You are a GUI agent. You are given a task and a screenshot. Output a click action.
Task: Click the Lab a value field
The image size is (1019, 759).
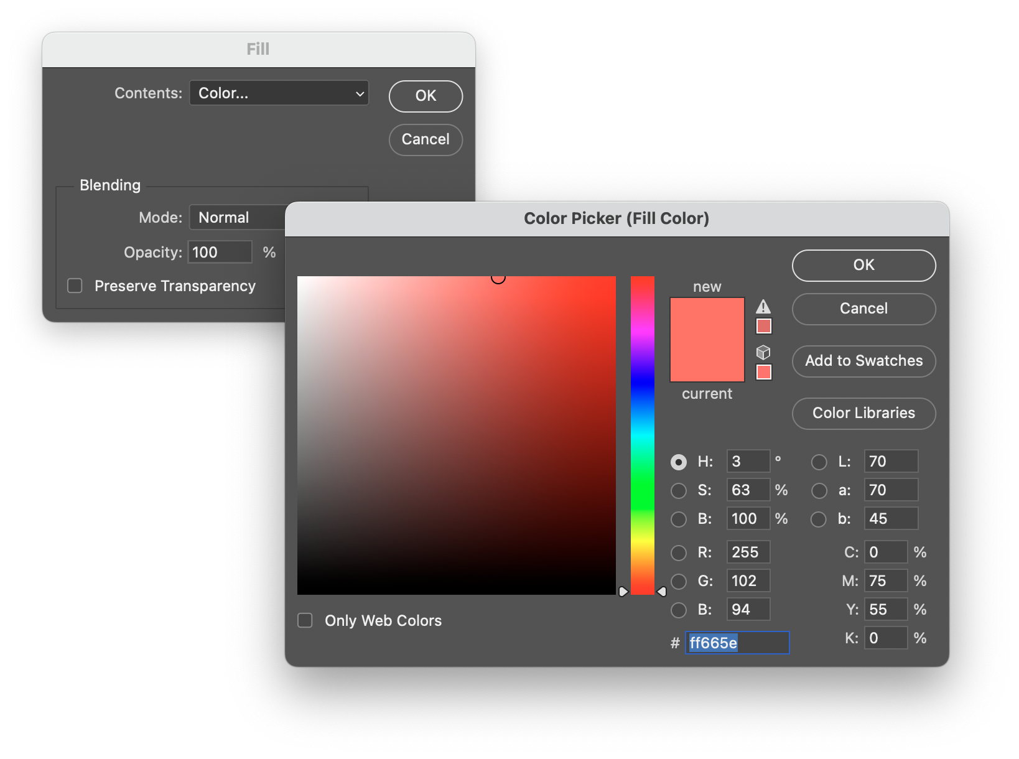point(891,490)
